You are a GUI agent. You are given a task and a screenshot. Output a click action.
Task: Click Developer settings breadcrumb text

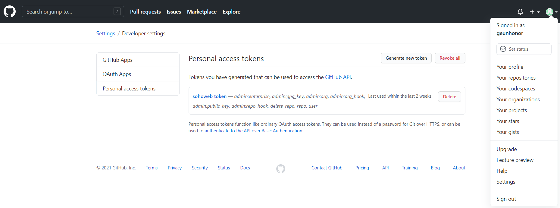[x=144, y=33]
